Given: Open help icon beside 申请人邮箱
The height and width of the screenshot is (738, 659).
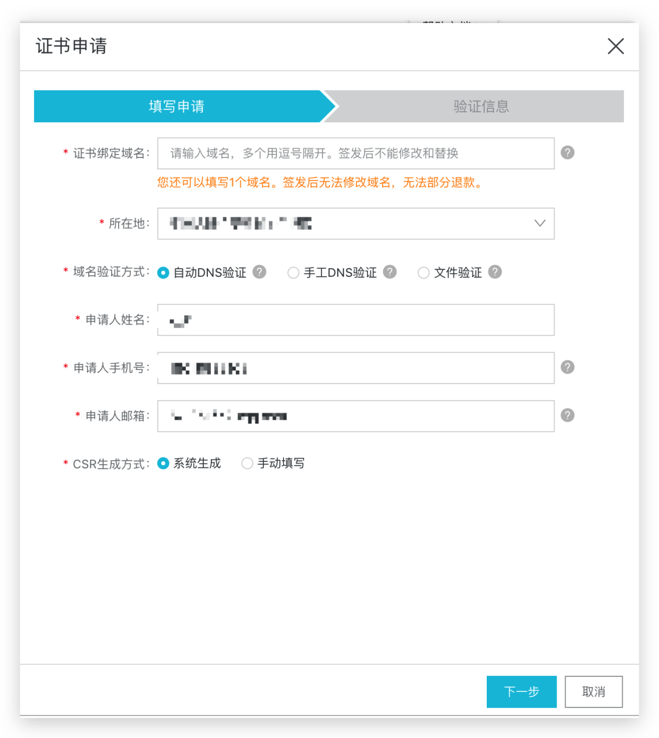Looking at the screenshot, I should (x=567, y=415).
